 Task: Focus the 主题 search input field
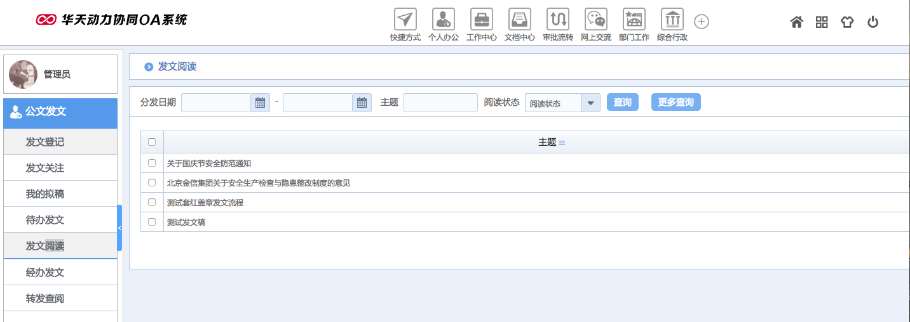tap(440, 103)
